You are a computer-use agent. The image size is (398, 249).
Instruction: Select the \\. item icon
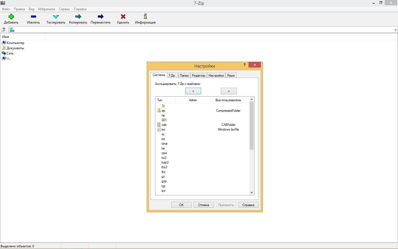(x=4, y=58)
